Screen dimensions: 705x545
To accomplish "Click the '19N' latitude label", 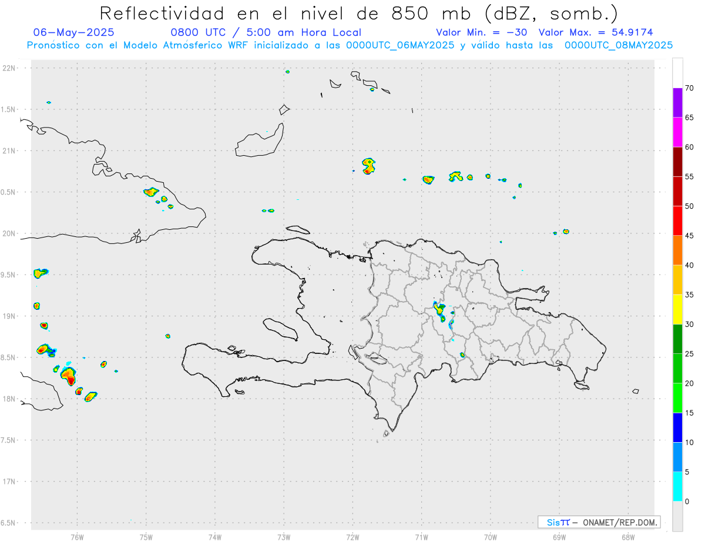I will point(10,316).
